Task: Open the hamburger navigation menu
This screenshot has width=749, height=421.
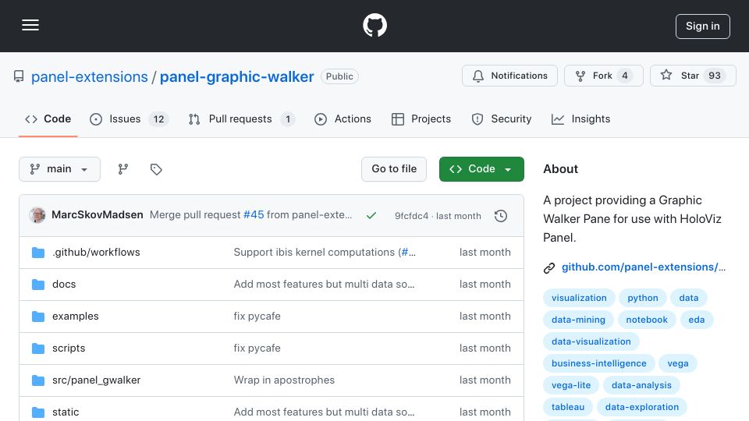Action: tap(30, 25)
